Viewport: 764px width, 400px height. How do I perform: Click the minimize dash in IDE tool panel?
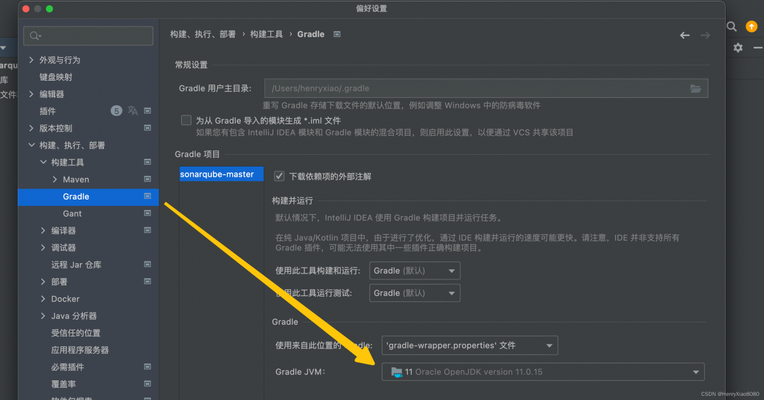click(x=758, y=48)
